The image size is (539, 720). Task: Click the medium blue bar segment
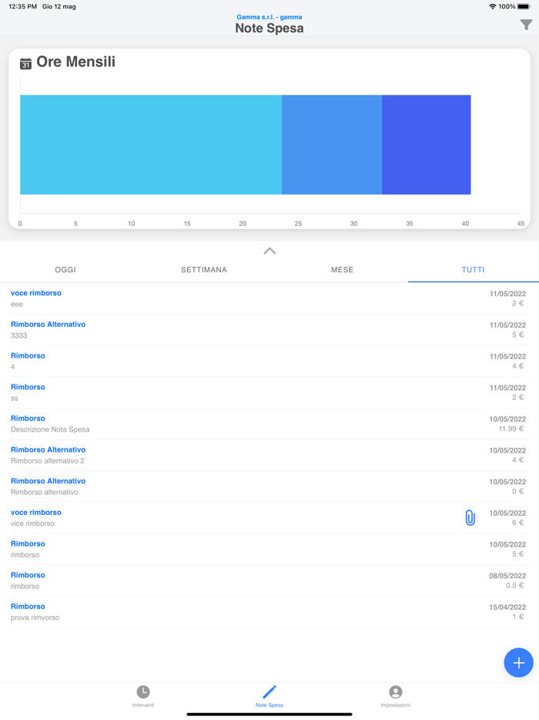[332, 145]
